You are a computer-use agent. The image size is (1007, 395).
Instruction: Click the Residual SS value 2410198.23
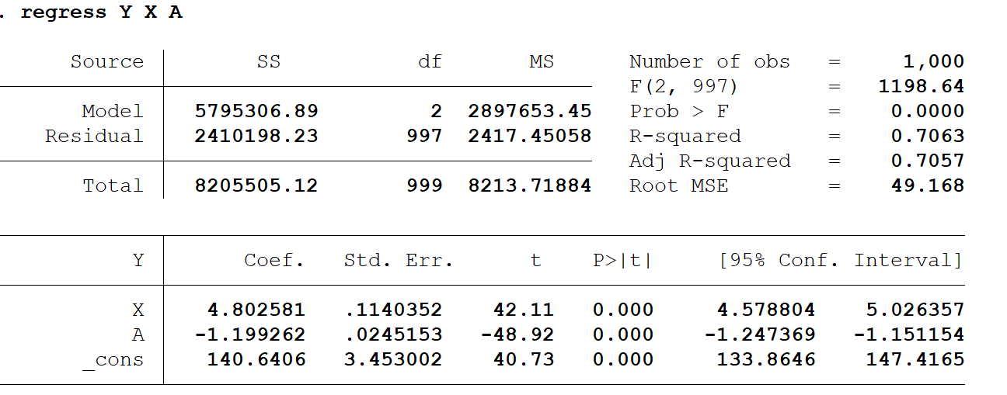[256, 136]
